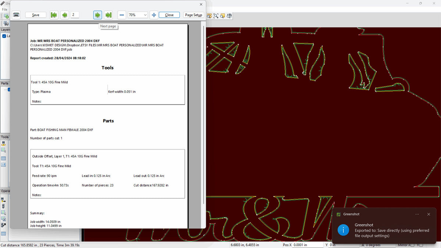Click the yellow note icon in main toolbar

[x=223, y=16]
